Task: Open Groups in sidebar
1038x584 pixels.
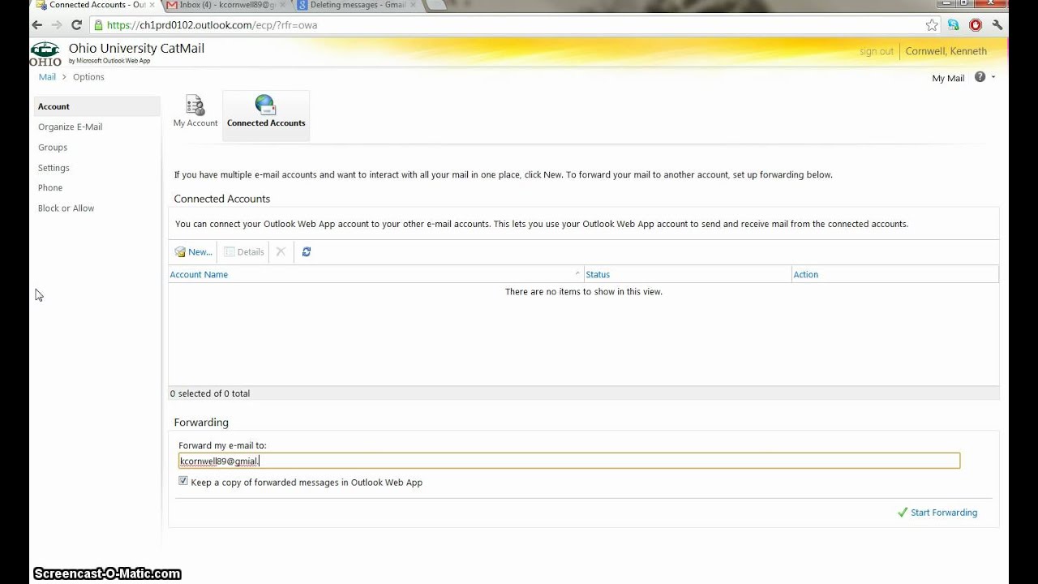Action: 53,148
